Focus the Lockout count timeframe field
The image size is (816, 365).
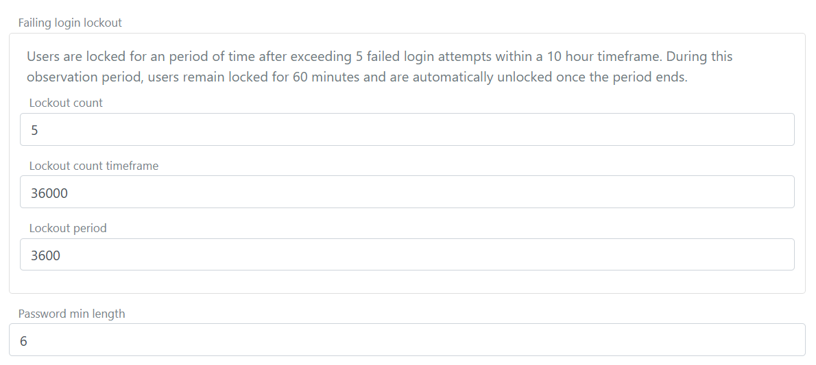point(407,192)
